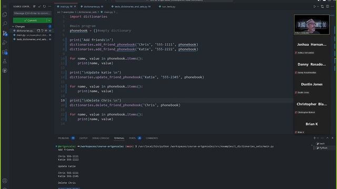Click the view as tree icon in Source Control header

[34, 6]
